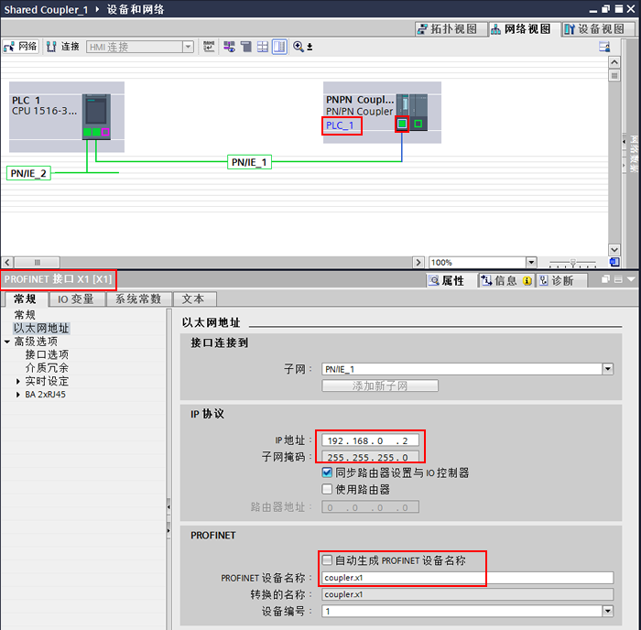Collapse the inspector panel with the down arrow
The image size is (641, 630).
coord(631,279)
